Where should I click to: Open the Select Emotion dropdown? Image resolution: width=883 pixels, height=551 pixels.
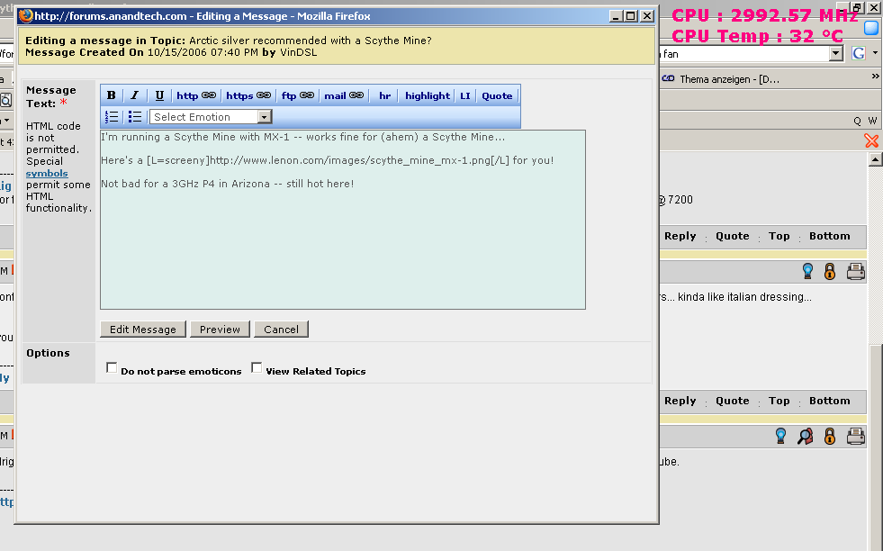211,117
